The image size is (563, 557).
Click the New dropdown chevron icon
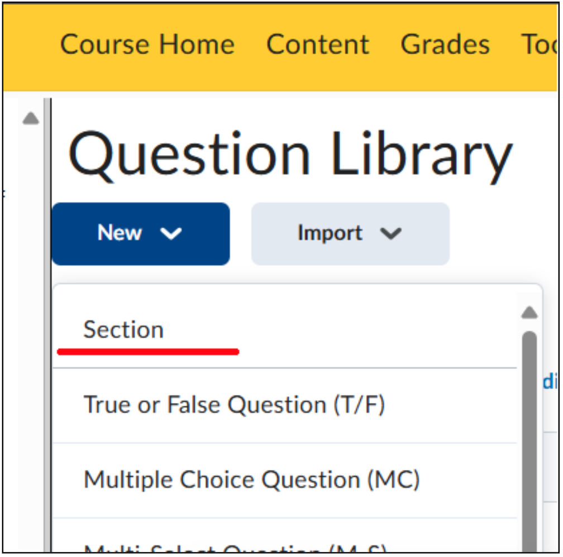point(171,233)
